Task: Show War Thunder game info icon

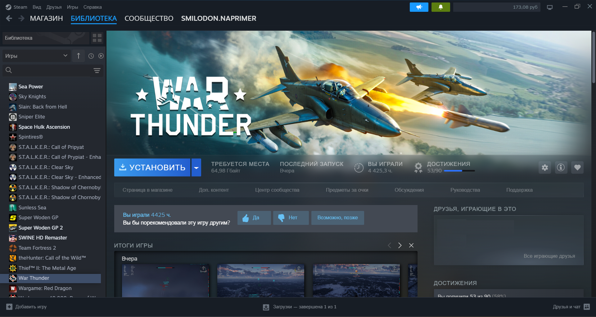Action: pyautogui.click(x=561, y=167)
